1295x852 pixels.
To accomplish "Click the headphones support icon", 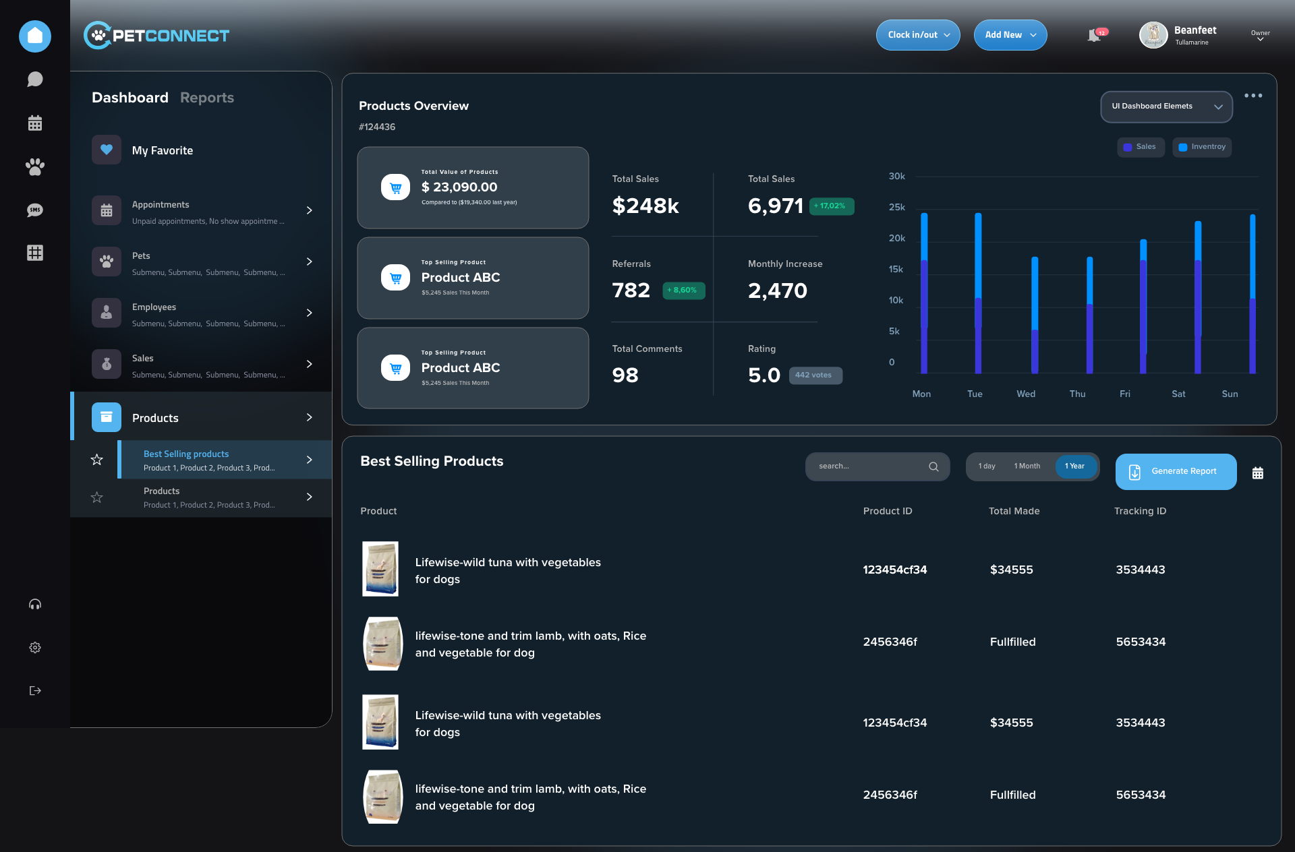I will click(35, 605).
